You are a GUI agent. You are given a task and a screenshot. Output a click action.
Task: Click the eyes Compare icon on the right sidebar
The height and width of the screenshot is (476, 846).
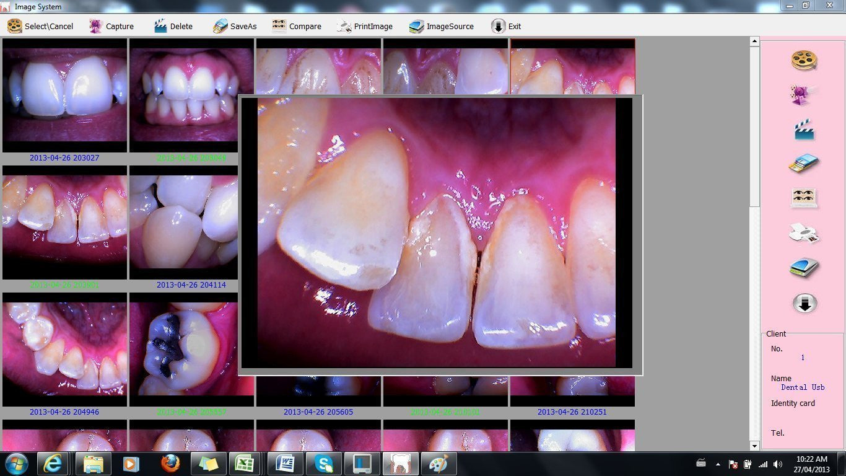coord(803,197)
